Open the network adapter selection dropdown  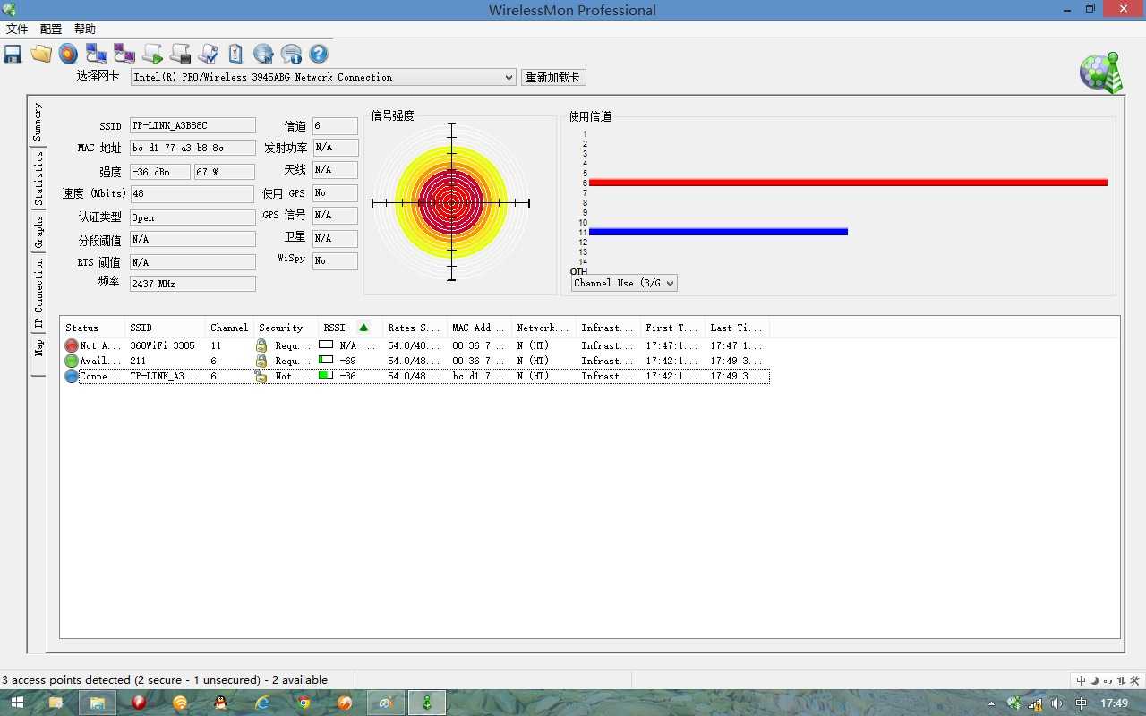(323, 77)
